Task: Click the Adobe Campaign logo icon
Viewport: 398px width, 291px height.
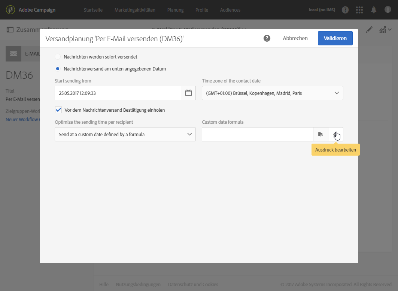Action: [10, 10]
